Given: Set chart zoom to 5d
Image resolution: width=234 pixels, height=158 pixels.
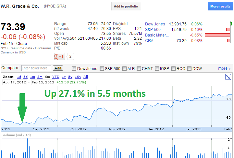Looking at the screenshot, I should coord(26,77).
